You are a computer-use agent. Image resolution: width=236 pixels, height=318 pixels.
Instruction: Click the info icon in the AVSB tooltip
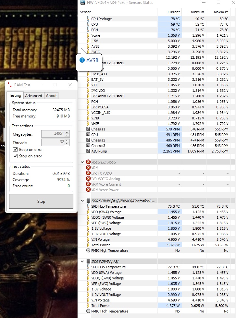click(82, 60)
